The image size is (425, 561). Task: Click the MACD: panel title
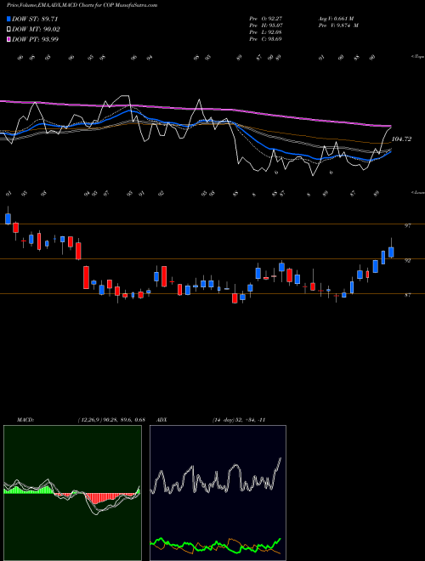tap(25, 420)
